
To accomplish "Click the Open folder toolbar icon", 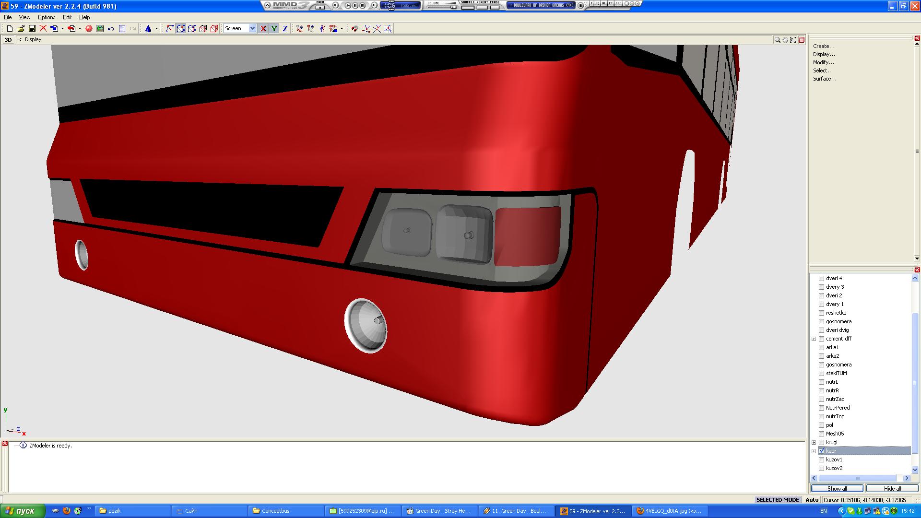I will coord(21,29).
